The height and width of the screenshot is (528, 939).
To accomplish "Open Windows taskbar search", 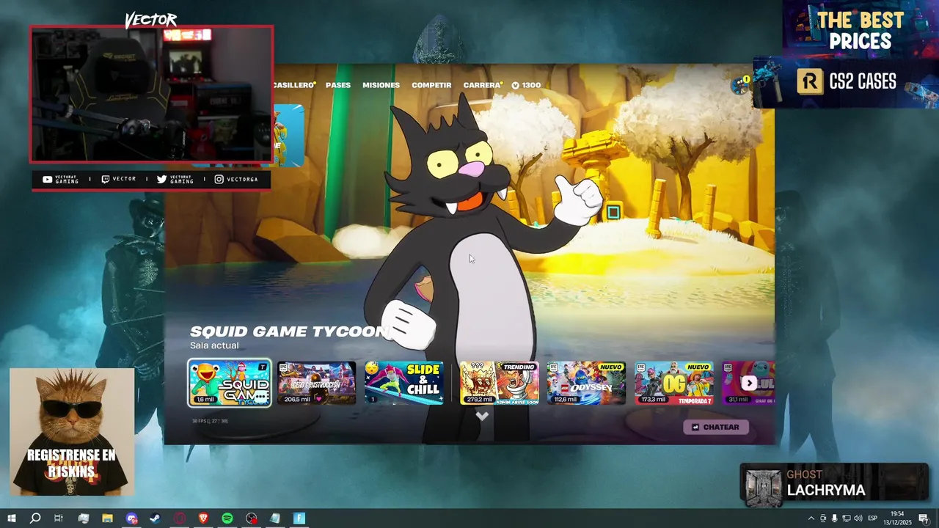I will [x=34, y=518].
